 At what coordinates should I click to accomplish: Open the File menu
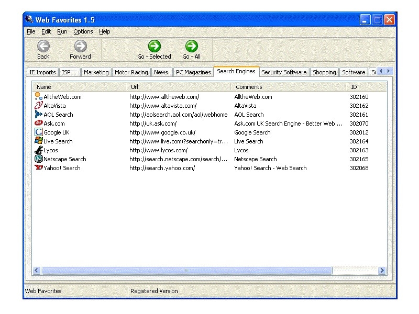click(31, 31)
